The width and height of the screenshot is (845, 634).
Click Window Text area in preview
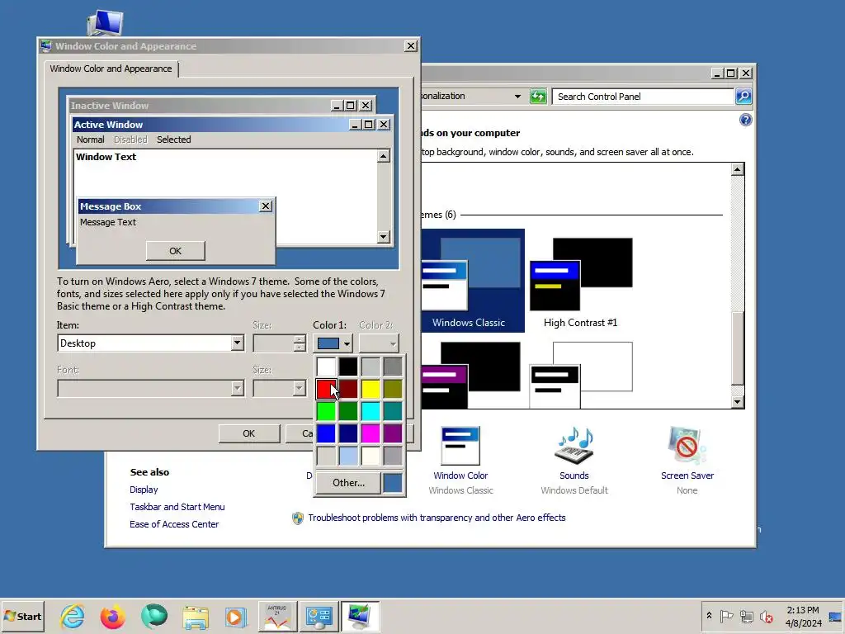(x=106, y=157)
